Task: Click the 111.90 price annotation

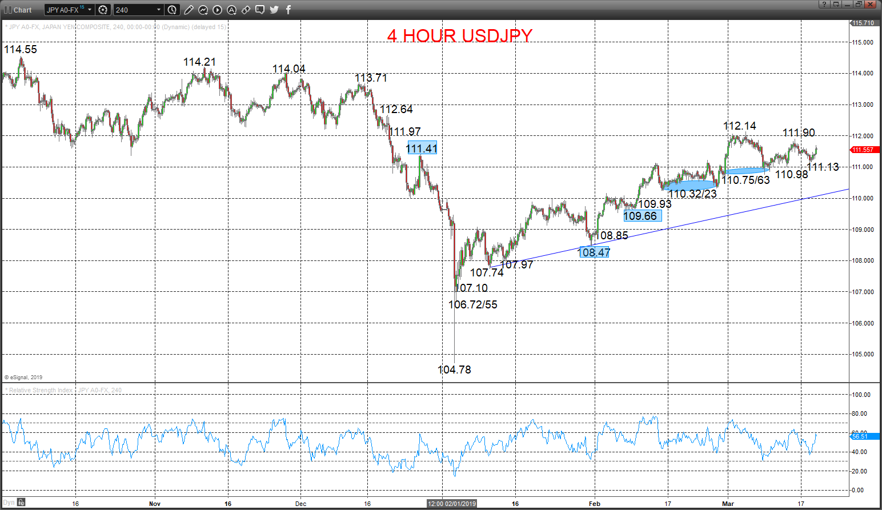Action: tap(799, 132)
